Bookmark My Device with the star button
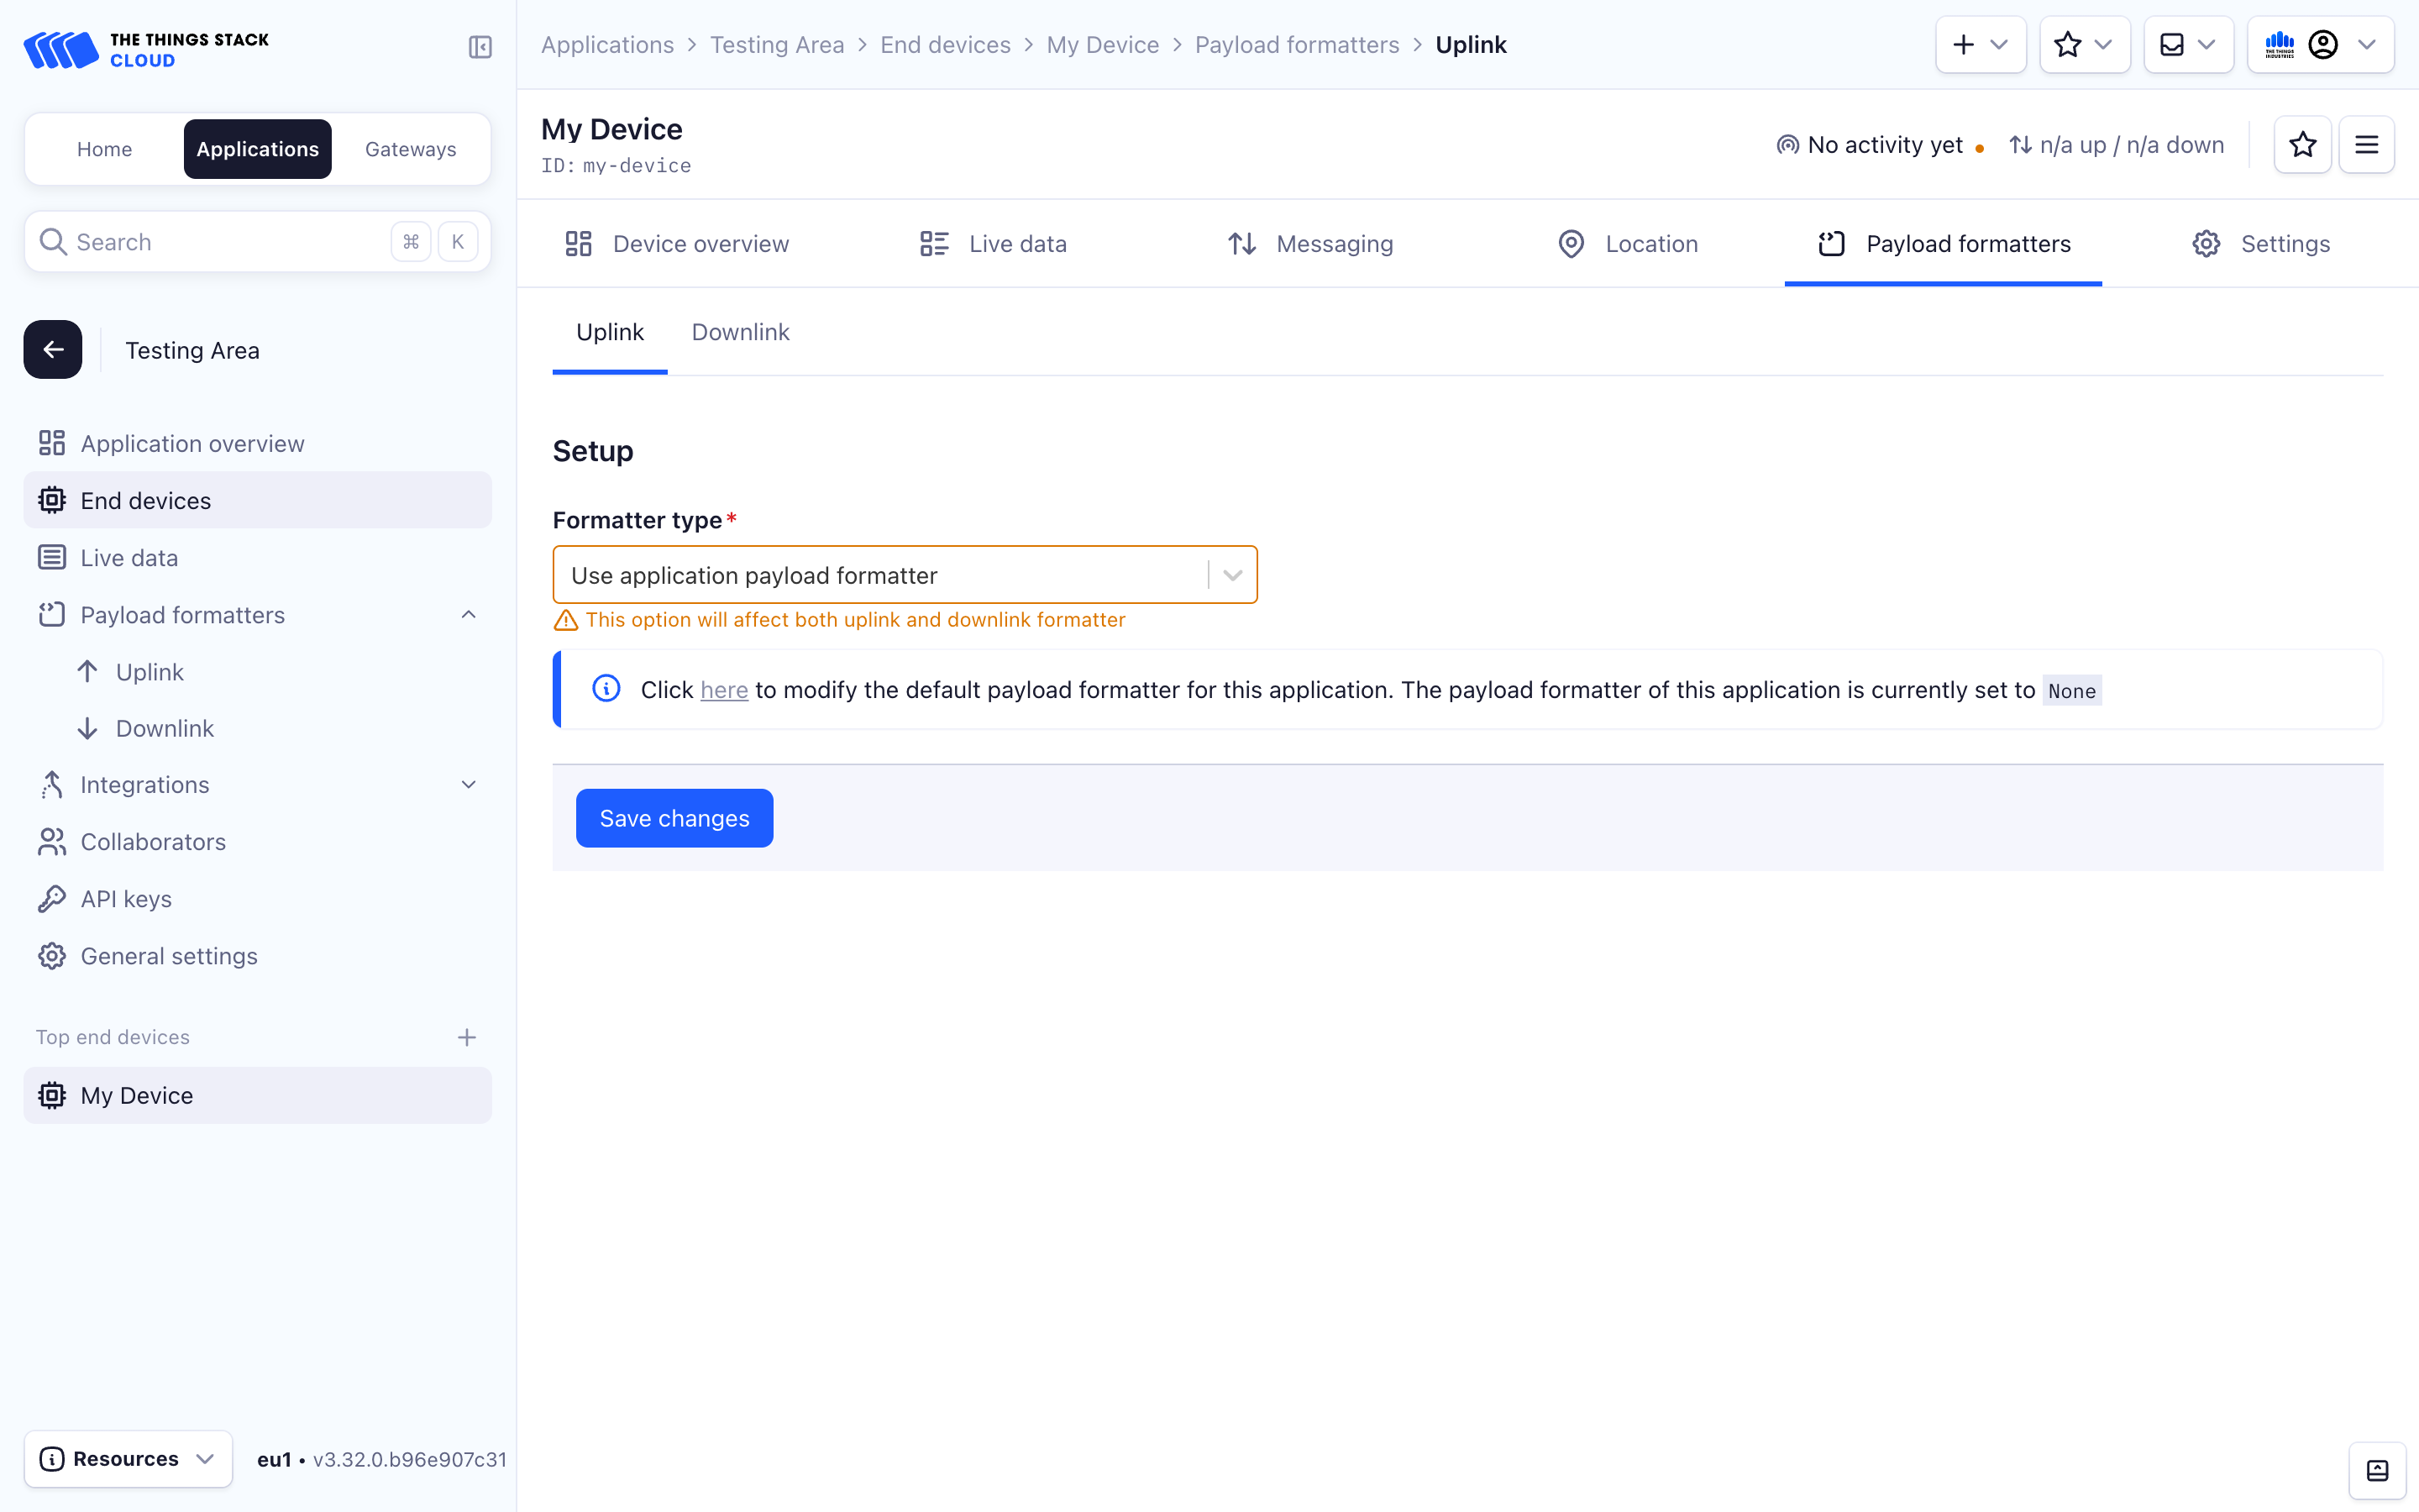2419x1512 pixels. [x=2302, y=145]
